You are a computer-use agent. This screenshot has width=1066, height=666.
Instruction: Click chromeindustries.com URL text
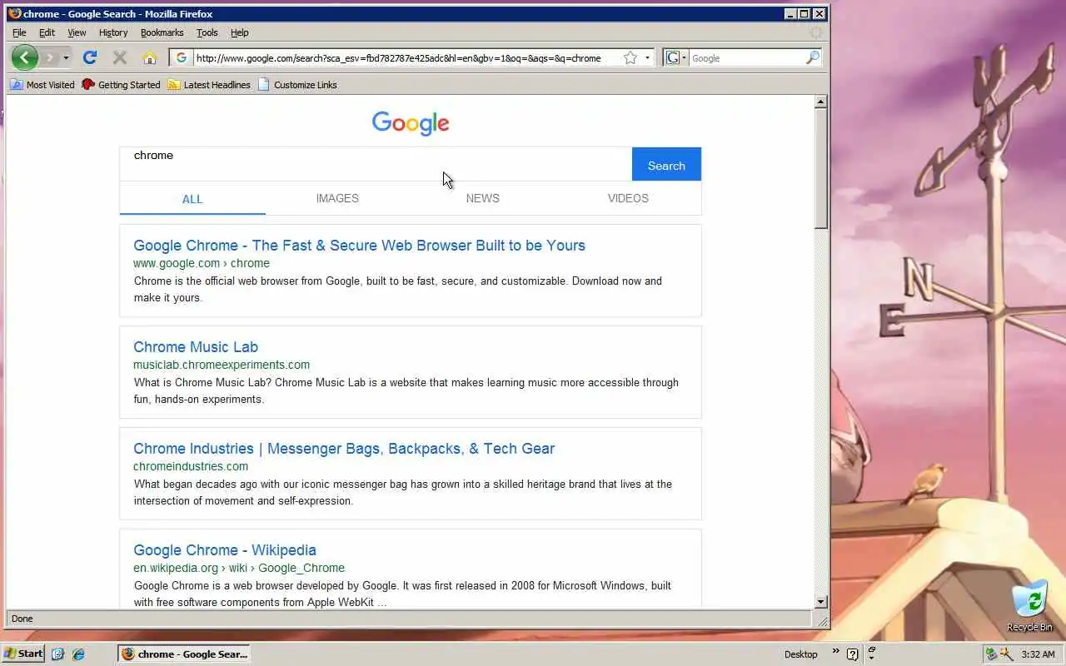[191, 466]
